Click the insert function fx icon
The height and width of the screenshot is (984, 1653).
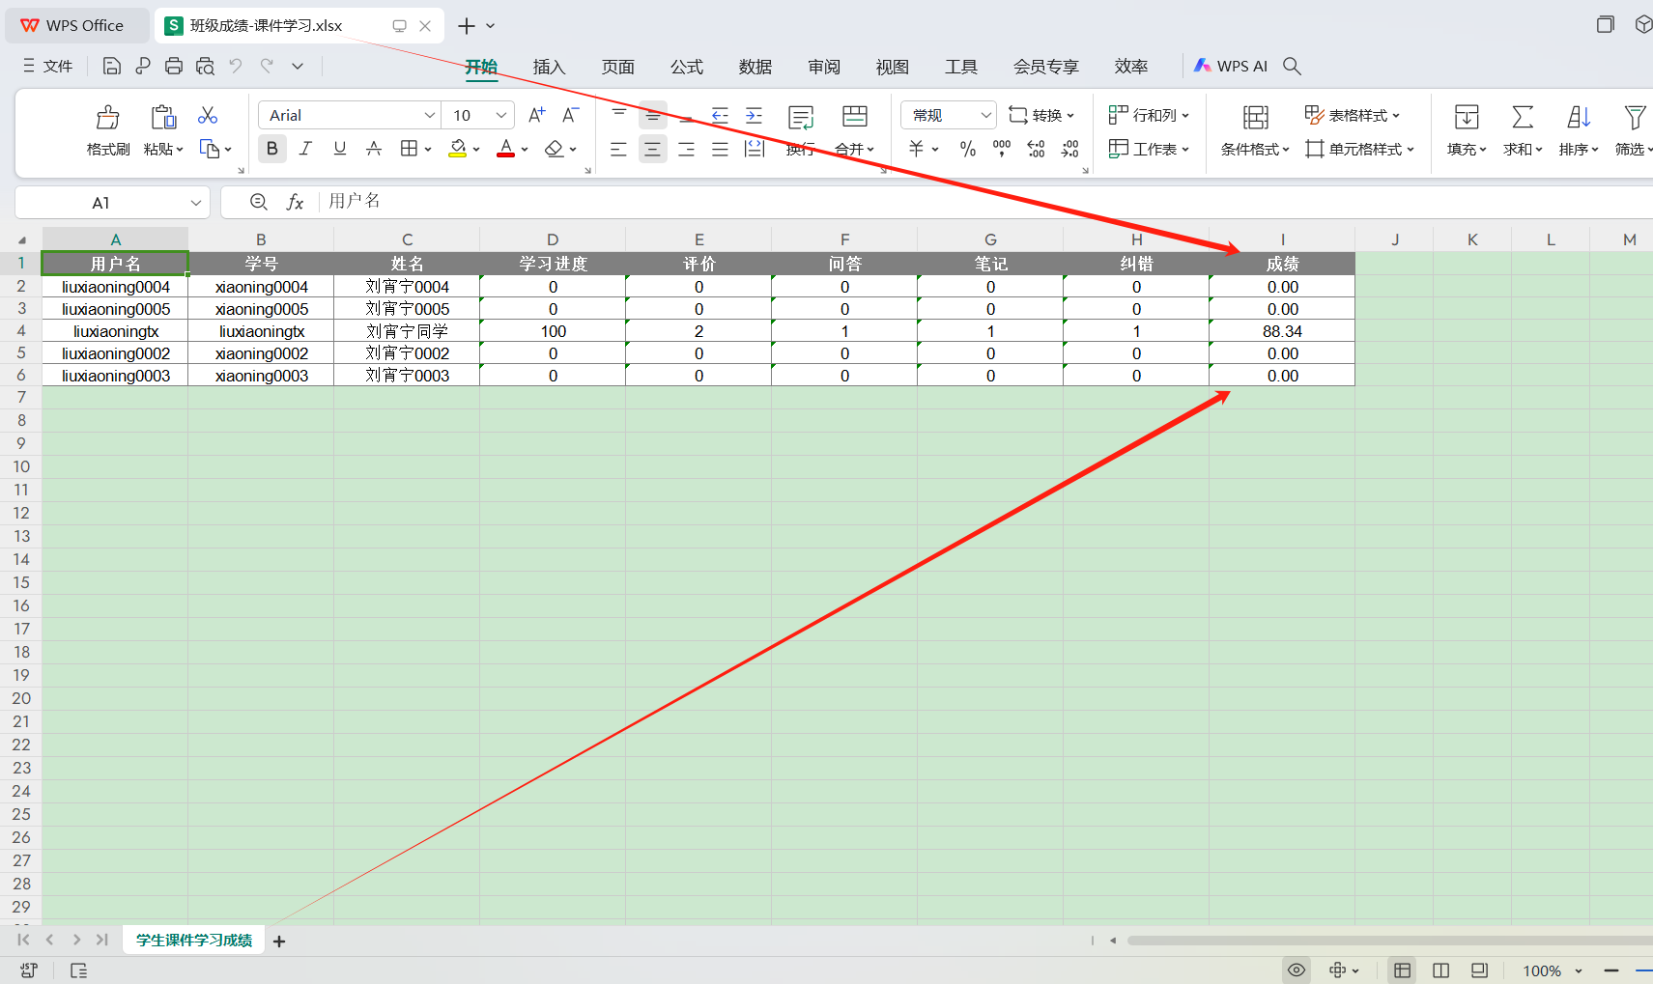[x=295, y=202]
